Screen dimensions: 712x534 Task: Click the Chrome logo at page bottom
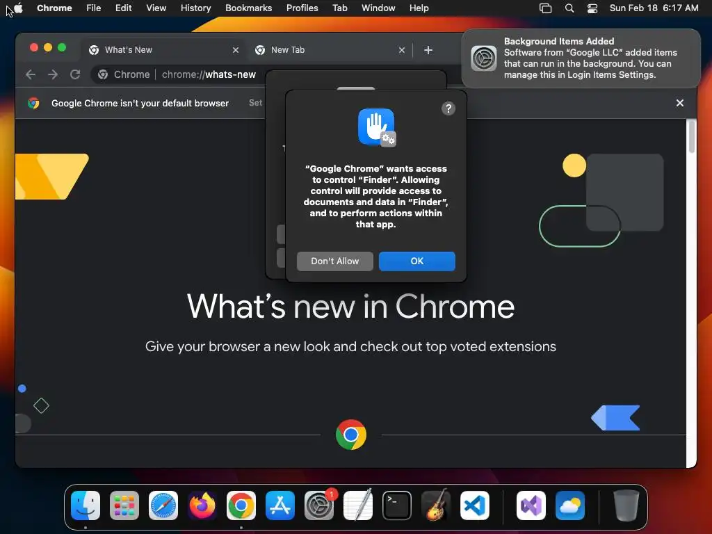[351, 435]
